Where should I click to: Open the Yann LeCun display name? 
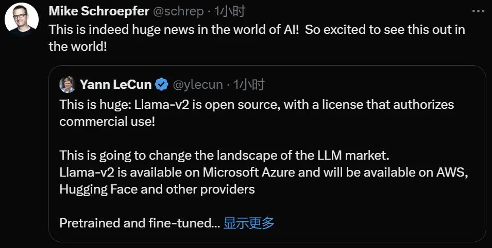coord(115,85)
